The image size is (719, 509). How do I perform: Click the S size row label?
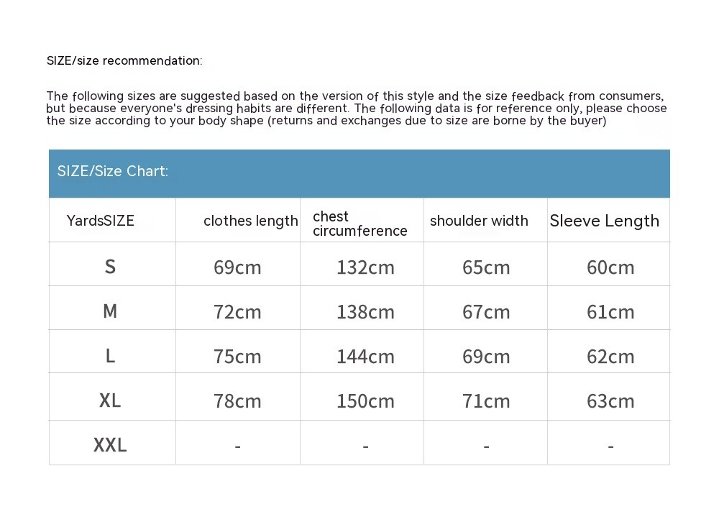tap(110, 267)
